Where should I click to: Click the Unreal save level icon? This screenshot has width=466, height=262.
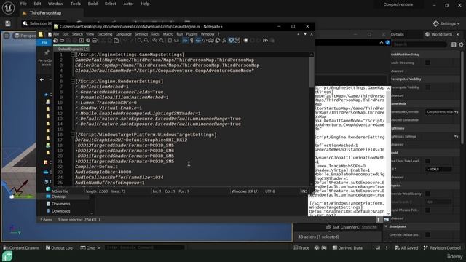tap(8, 23)
